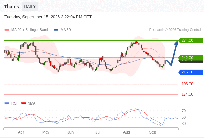Image resolution: width=204 pixels, height=138 pixels.
Task: Click the Thales chart title
Action: coord(11,7)
